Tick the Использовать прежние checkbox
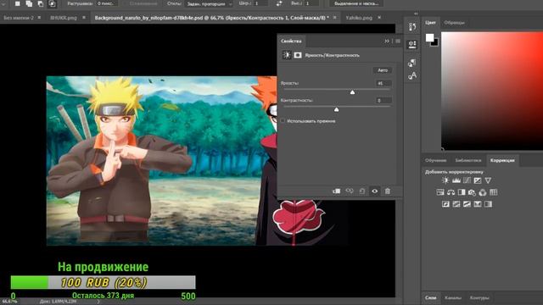Viewport: 543px width, 305px height. click(283, 120)
